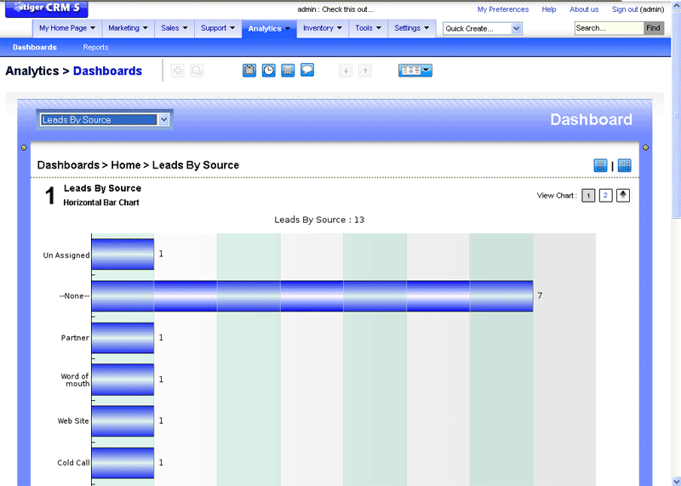Click the Find button
Screen dimensions: 681x486
click(654, 28)
